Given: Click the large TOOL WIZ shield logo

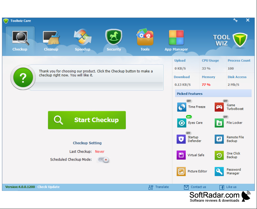Looking at the screenshot, I should 240,40.
